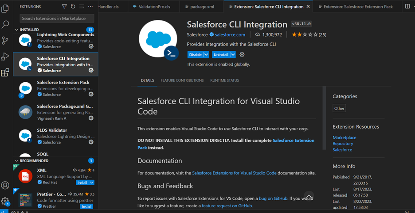Open Extensions panel more actions menu
The image size is (415, 213).
(90, 6)
